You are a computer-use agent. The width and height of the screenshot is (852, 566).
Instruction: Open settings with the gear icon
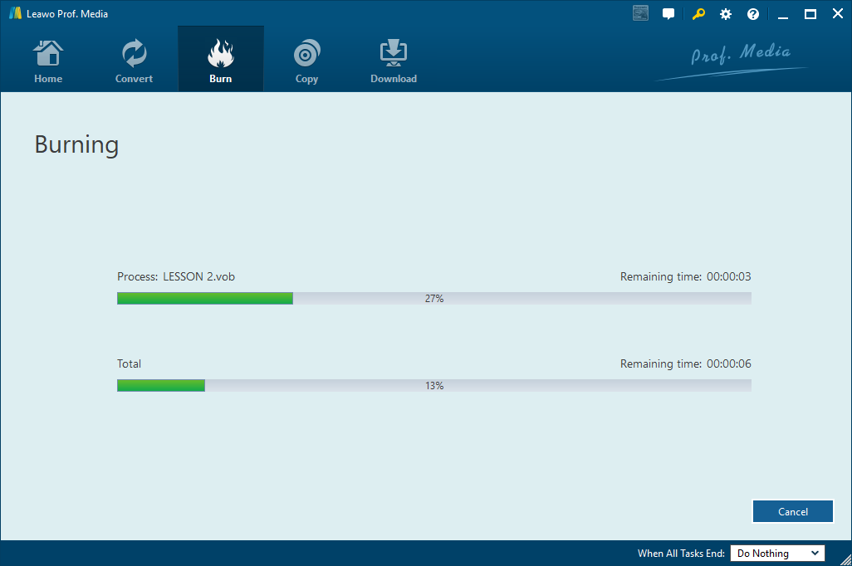[x=726, y=14]
